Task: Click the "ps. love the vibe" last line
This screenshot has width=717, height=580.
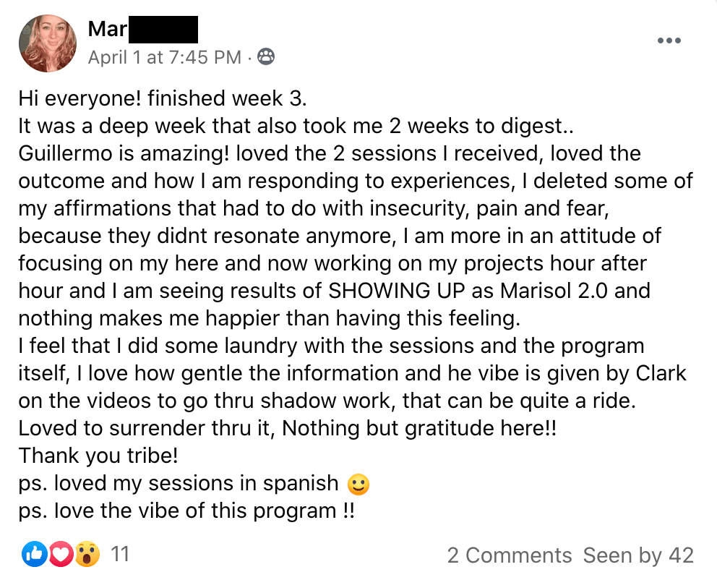Action: pyautogui.click(x=186, y=511)
